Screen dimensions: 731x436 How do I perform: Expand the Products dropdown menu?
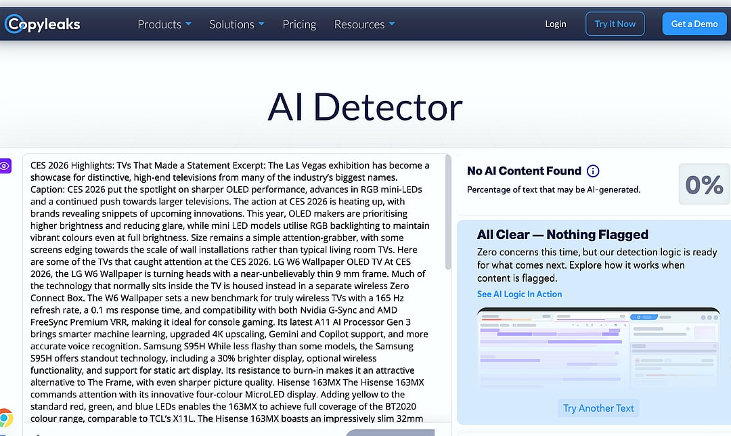click(164, 24)
